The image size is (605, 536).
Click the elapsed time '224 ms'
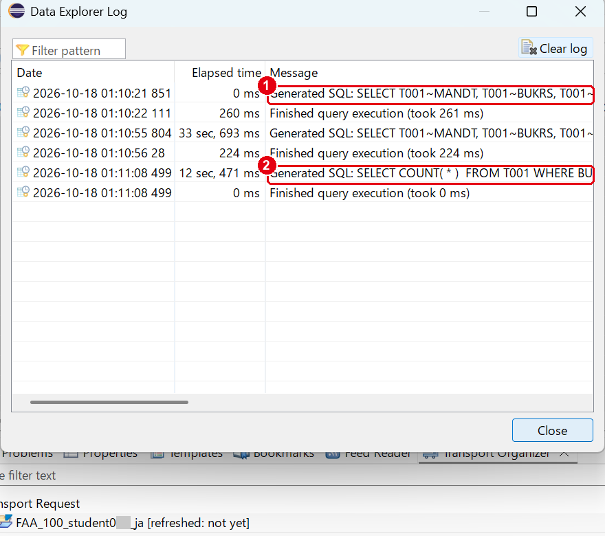click(240, 153)
